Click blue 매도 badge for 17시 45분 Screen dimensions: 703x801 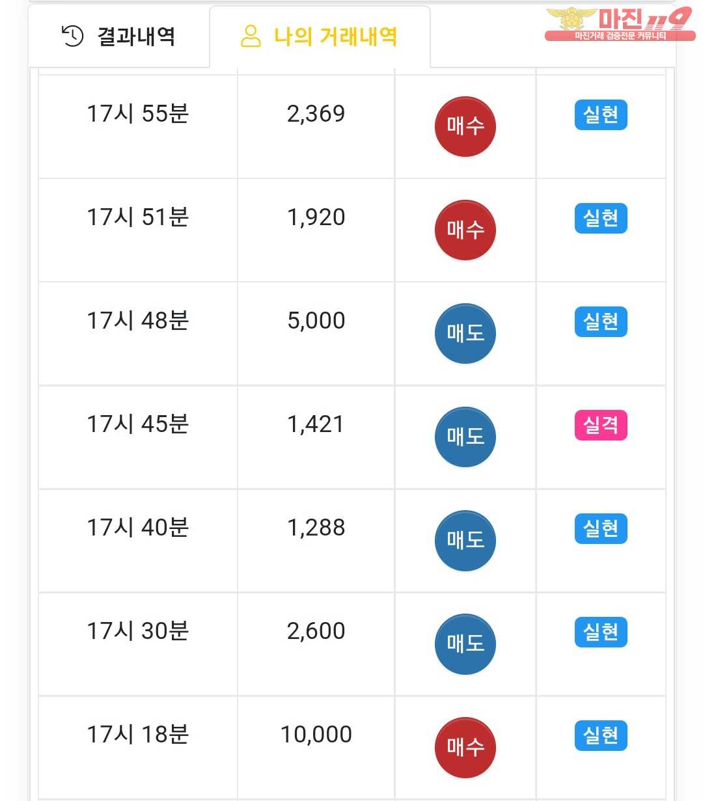pos(465,437)
